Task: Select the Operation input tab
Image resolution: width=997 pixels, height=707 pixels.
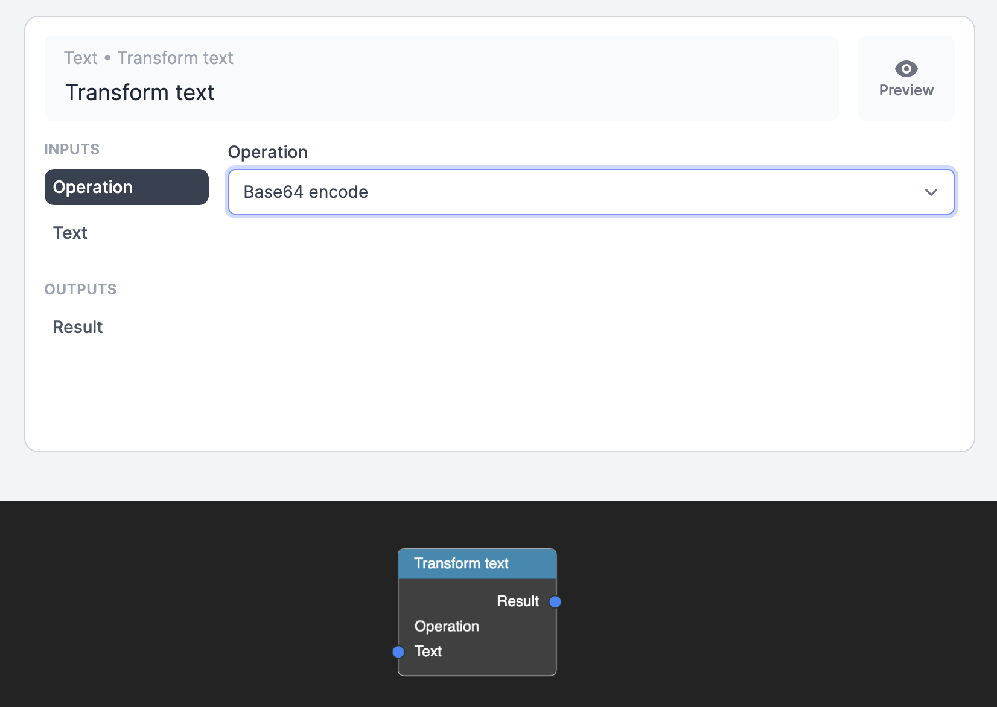Action: point(127,187)
